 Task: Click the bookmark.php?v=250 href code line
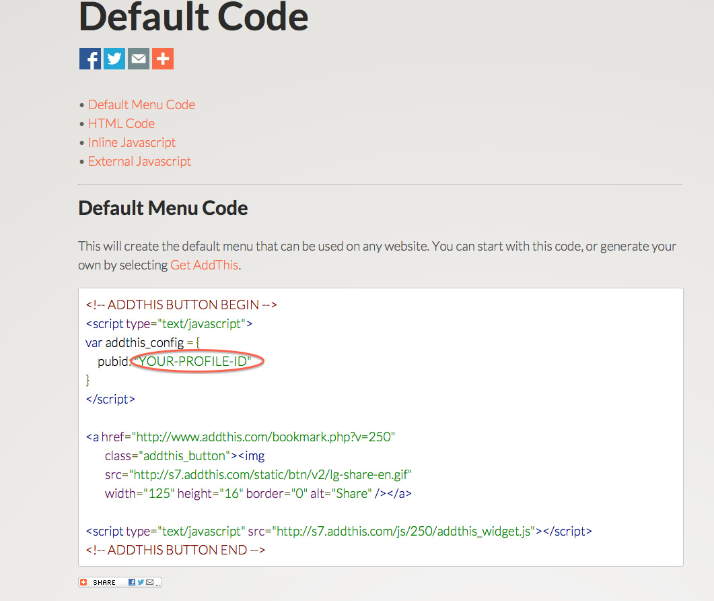(x=240, y=437)
